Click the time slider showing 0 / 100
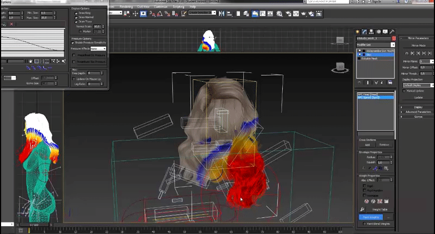Screen dimensions: 435x234 tap(34, 225)
